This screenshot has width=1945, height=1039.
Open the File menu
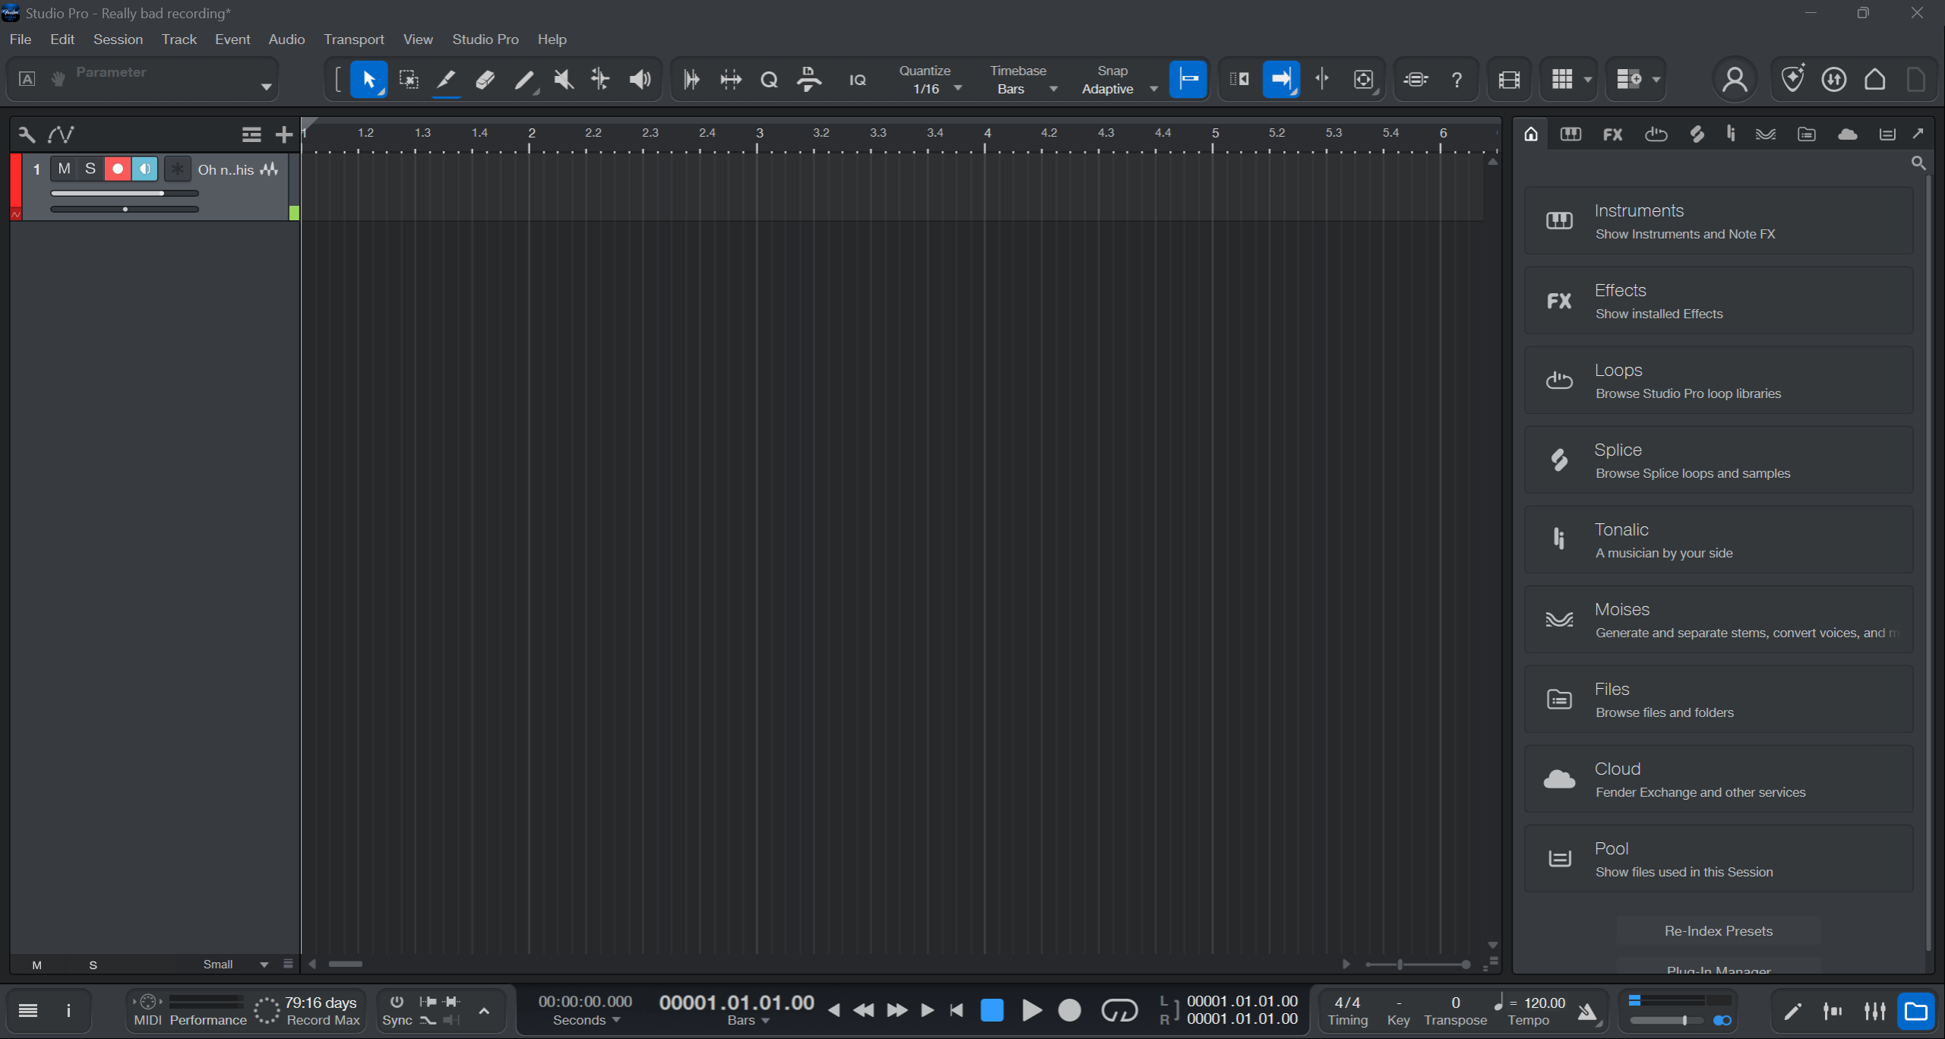(x=21, y=39)
